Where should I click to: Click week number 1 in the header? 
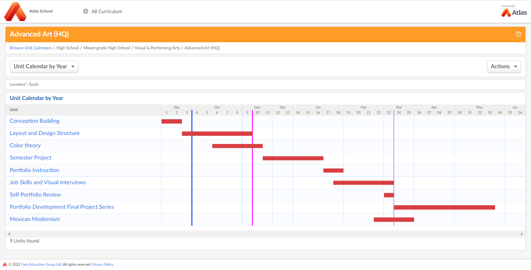167,112
